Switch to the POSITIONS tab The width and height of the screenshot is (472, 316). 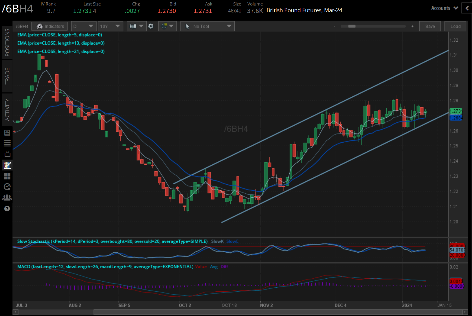(7, 43)
